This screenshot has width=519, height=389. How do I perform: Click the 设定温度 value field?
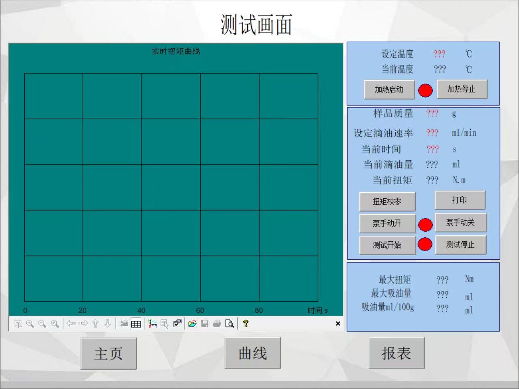click(x=439, y=54)
